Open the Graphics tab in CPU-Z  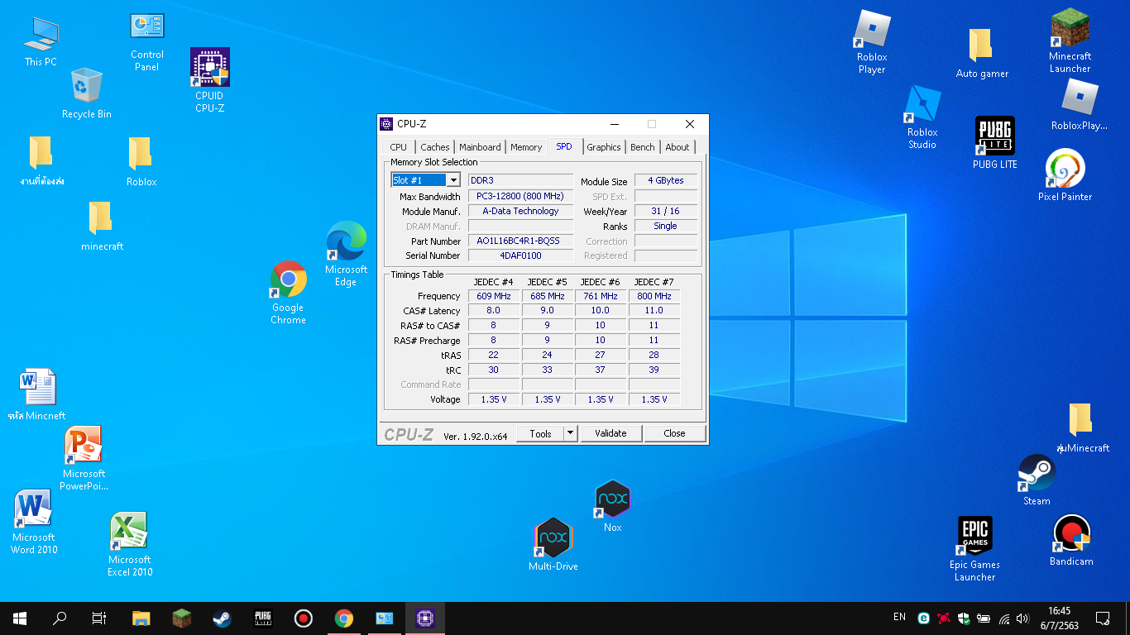(x=603, y=147)
